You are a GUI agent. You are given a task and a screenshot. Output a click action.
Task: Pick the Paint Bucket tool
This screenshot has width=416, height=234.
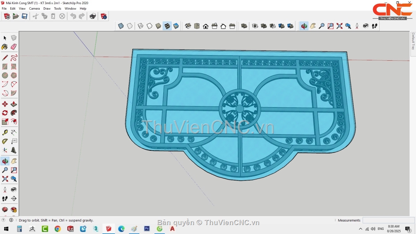tap(5, 47)
